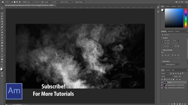188x105 pixels.
Task: Collapse the Align and Distribute section
Action: pos(162,50)
